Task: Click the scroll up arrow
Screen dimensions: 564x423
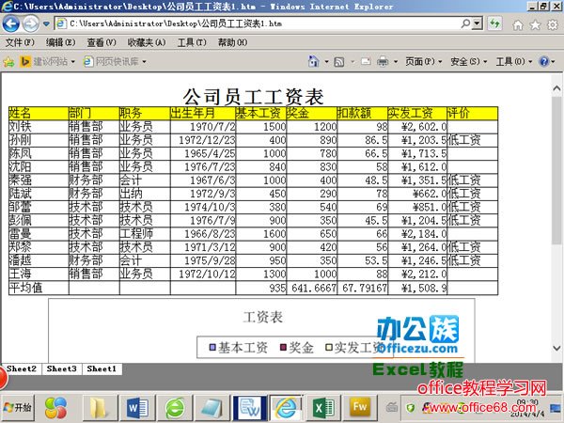Action: tap(556, 88)
